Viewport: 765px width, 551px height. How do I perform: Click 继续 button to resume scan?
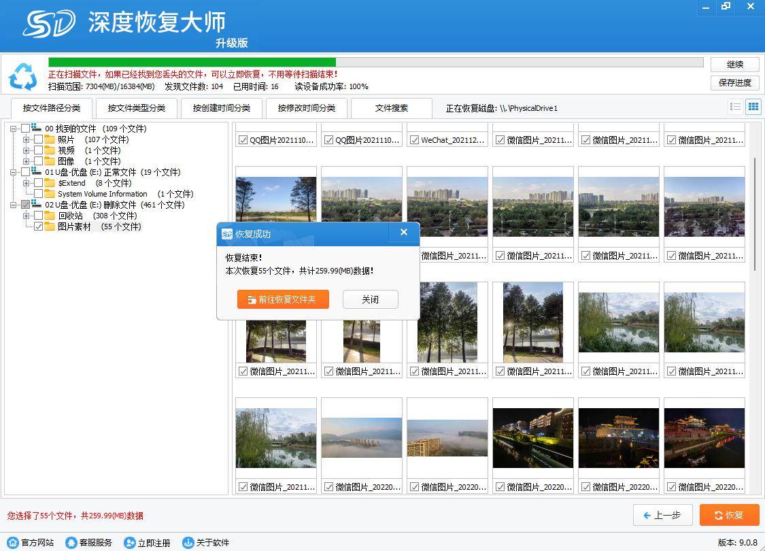tap(735, 65)
